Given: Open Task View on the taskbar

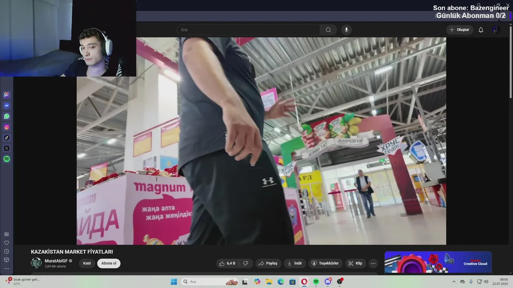Looking at the screenshot, I should point(245,282).
